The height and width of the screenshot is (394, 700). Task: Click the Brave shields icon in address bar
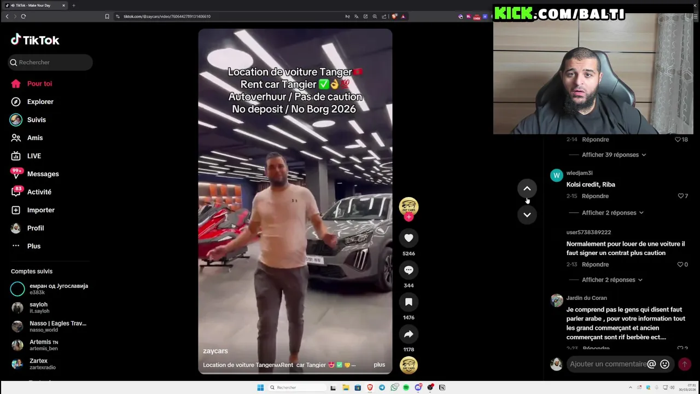pos(394,16)
